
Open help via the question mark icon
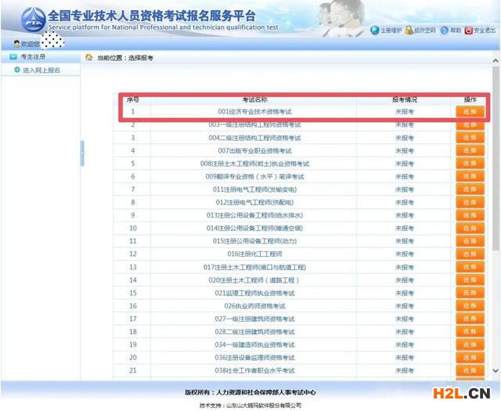444,31
